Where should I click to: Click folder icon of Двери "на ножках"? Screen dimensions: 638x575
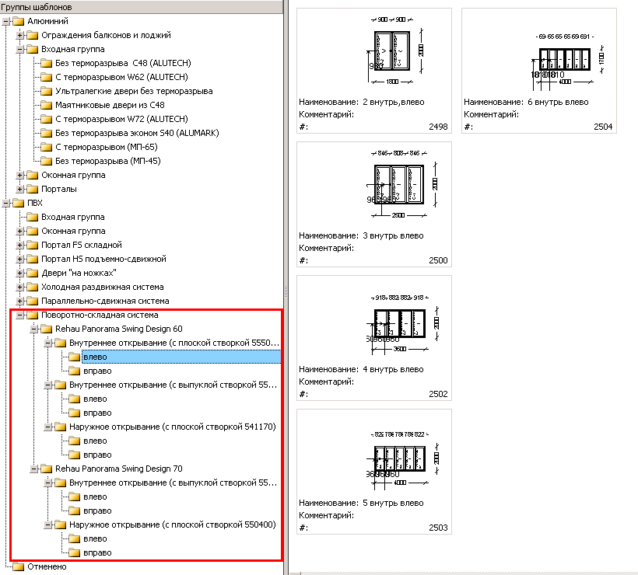pyautogui.click(x=33, y=273)
